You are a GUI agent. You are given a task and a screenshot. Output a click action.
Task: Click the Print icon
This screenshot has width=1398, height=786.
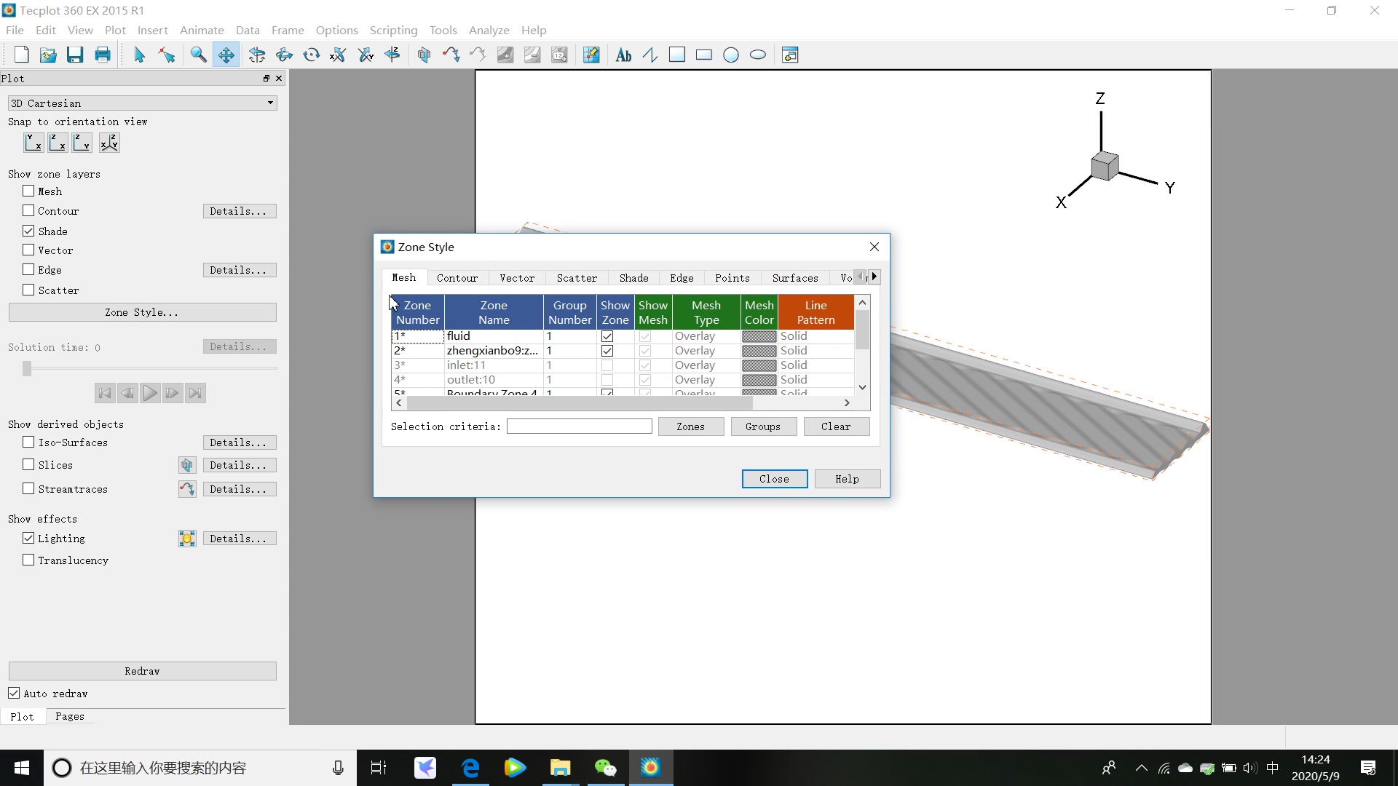pyautogui.click(x=103, y=55)
